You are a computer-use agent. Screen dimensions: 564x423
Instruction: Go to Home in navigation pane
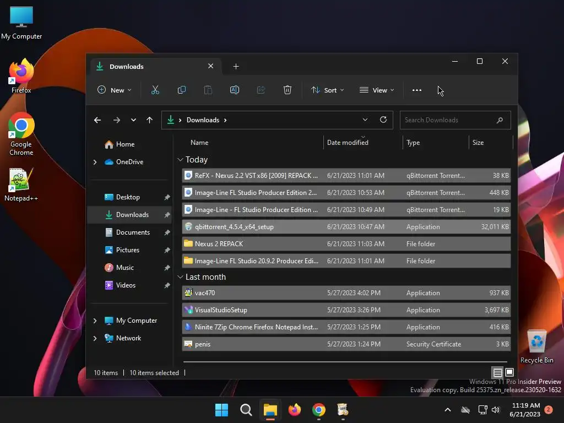[120, 144]
